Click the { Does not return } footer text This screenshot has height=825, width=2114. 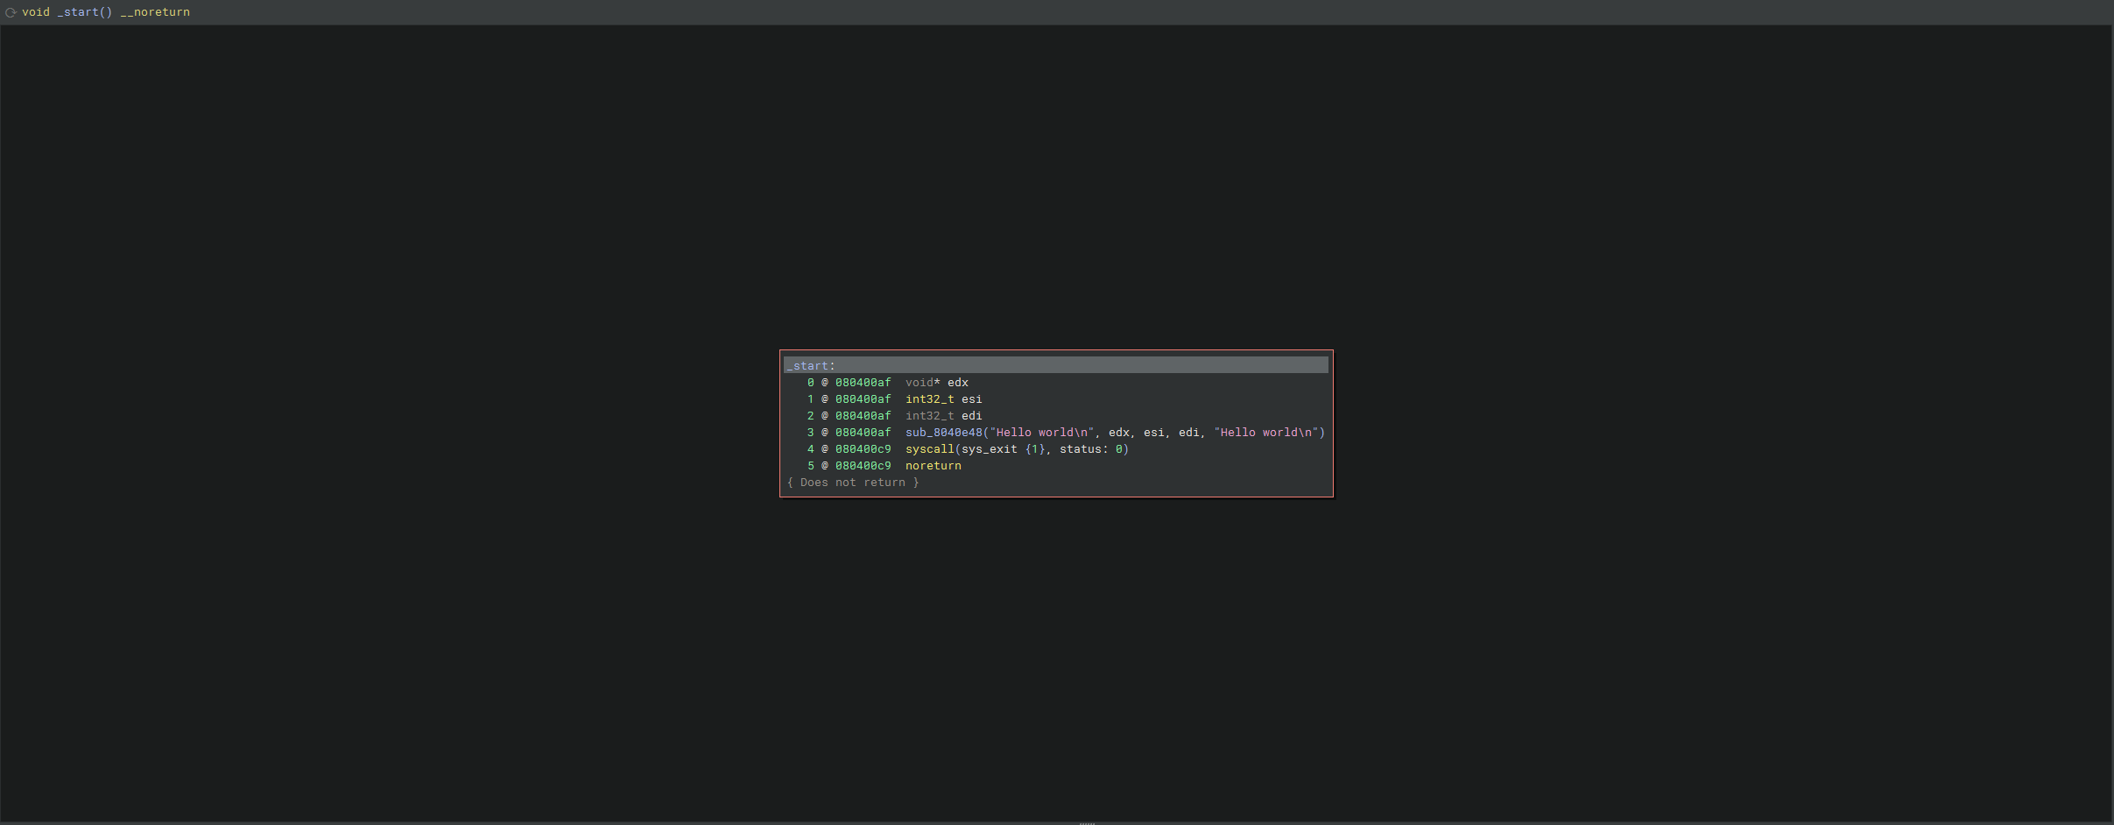point(853,483)
